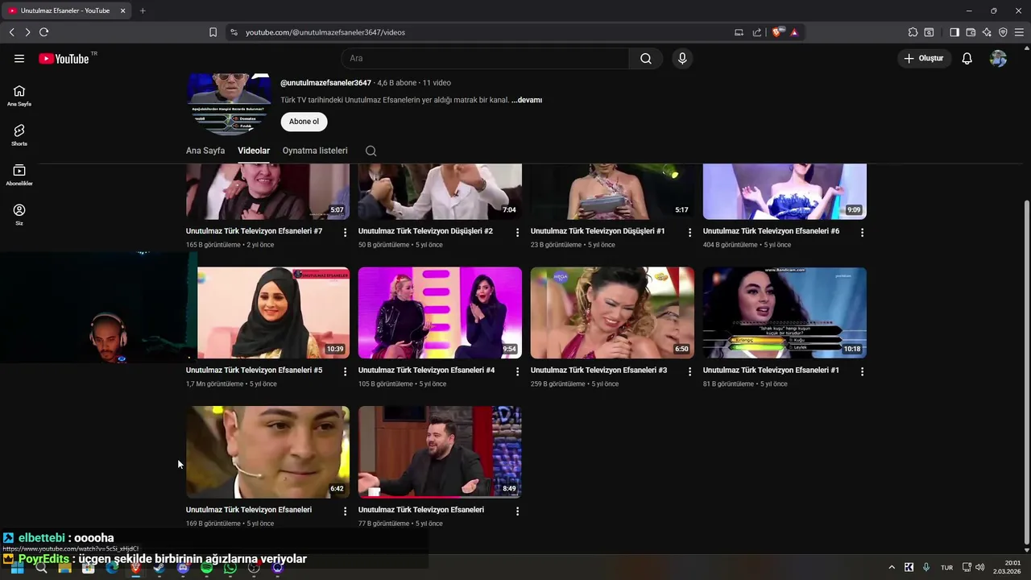Open options for Efsaneleri #7 video
Screen dimensions: 1031x580
click(345, 232)
